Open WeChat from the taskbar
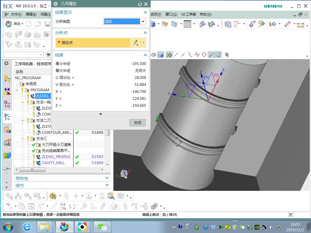 (x=102, y=227)
